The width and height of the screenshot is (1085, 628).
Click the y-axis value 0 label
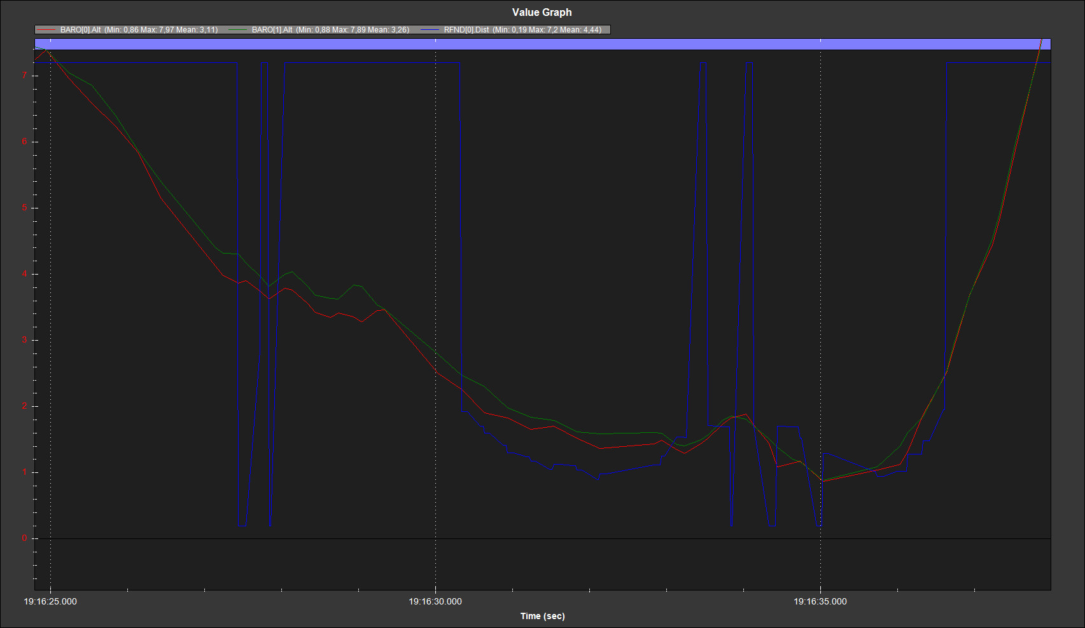pyautogui.click(x=25, y=538)
